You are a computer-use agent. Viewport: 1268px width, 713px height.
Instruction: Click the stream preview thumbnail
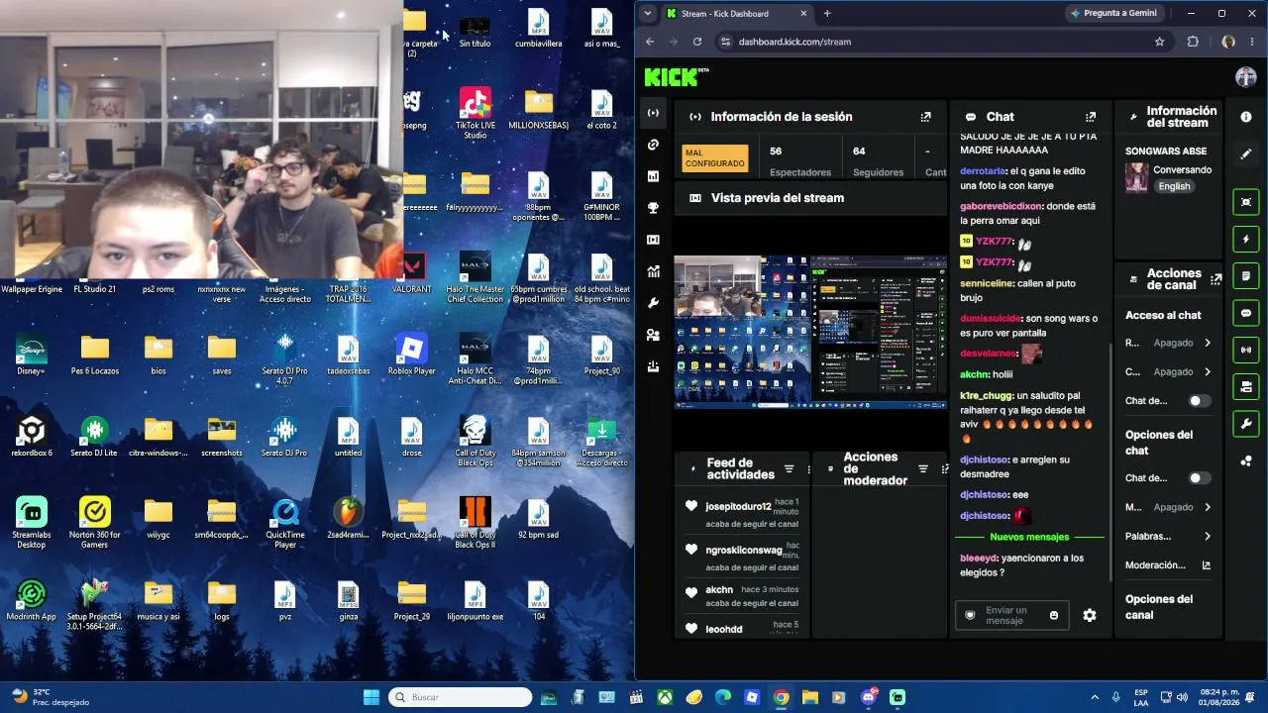pyautogui.click(x=810, y=332)
